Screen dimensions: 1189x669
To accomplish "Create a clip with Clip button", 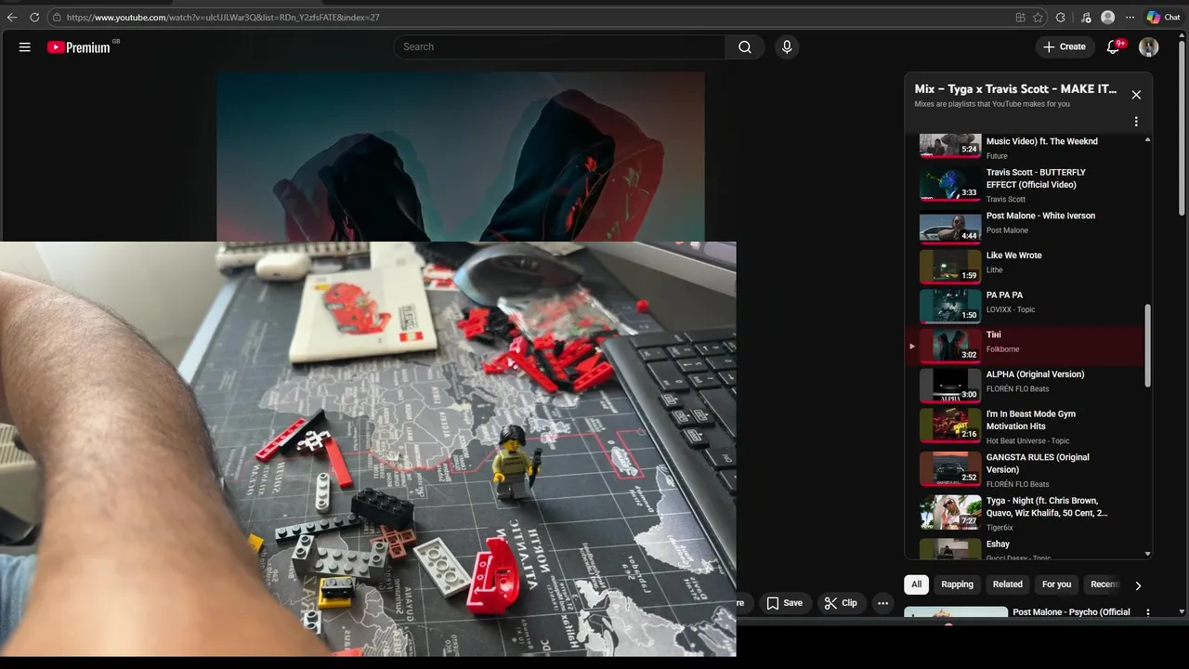I will click(x=842, y=603).
